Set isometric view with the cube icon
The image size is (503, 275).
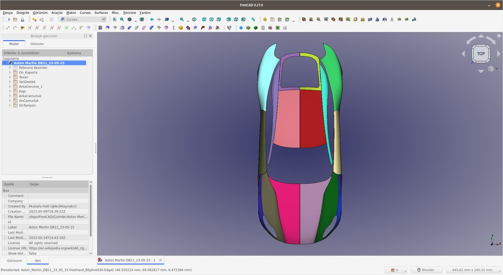coord(194,19)
